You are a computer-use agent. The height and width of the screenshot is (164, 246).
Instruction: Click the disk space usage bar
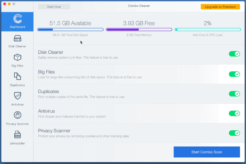70,30
